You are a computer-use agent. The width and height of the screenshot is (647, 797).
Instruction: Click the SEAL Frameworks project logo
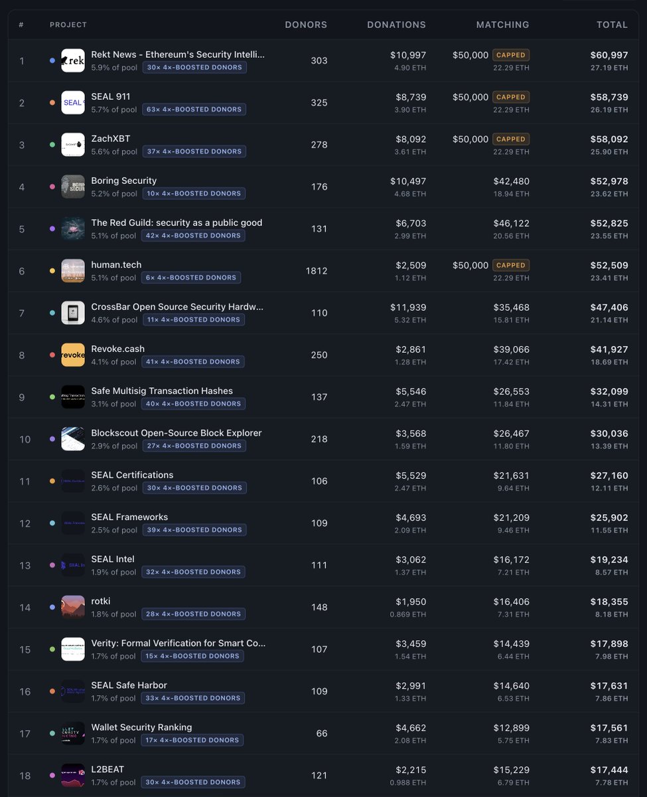click(73, 523)
